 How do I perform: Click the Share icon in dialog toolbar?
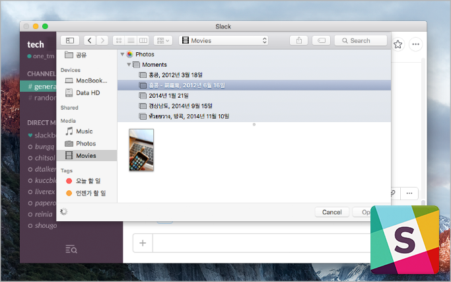pyautogui.click(x=299, y=40)
